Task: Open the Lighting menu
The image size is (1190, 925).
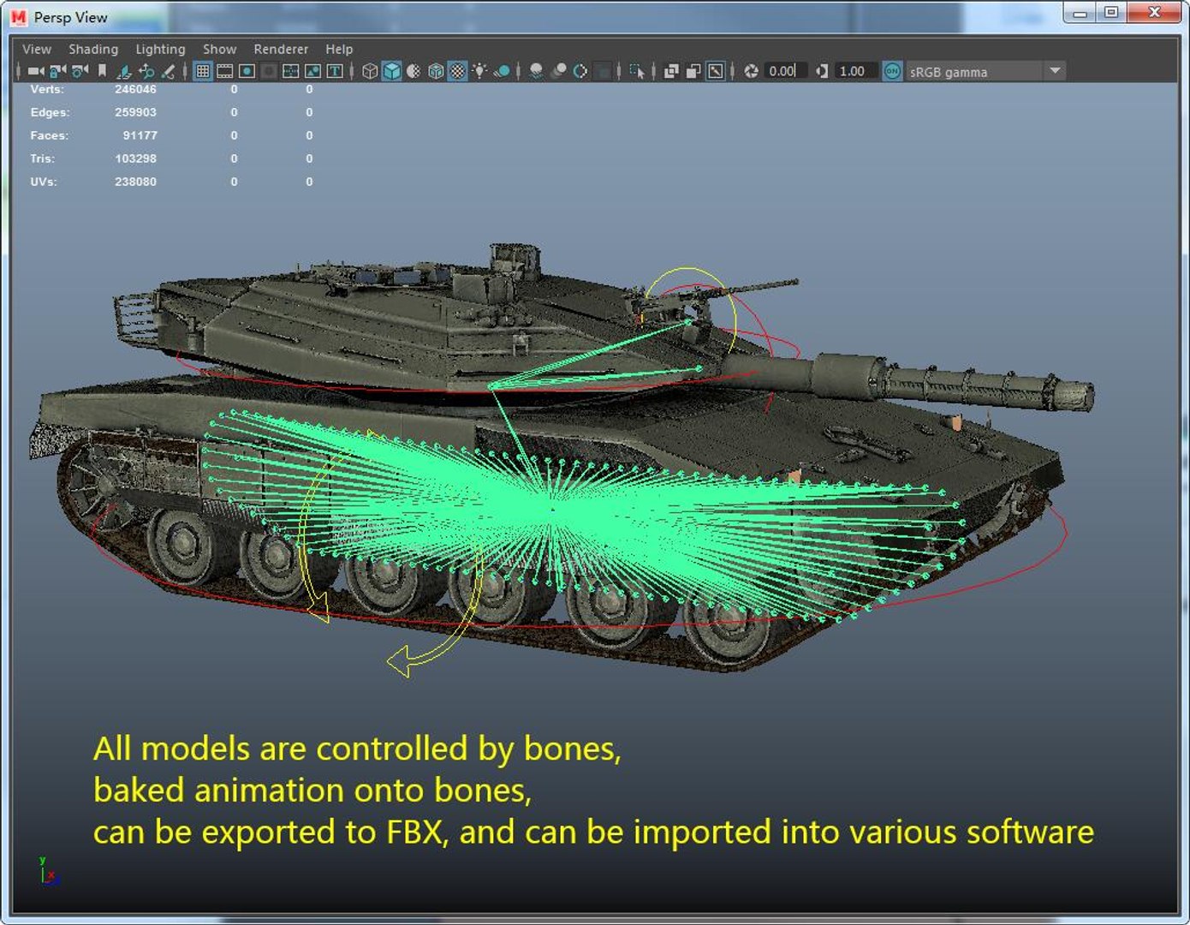Action: (160, 49)
